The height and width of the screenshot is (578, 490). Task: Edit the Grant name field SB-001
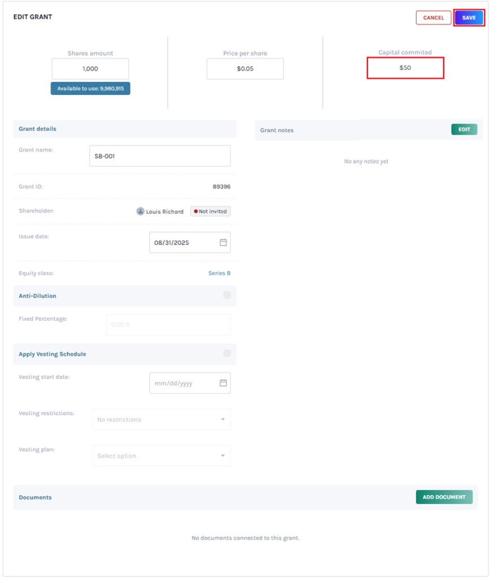160,156
